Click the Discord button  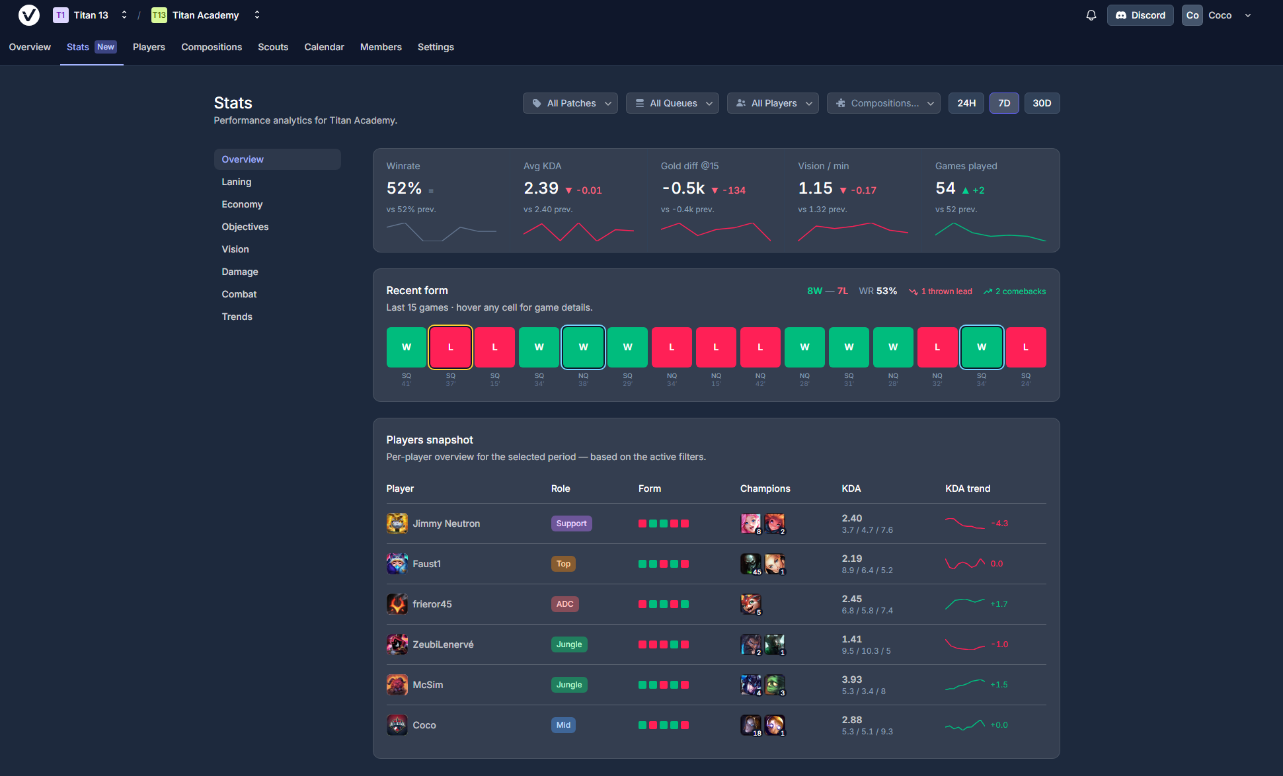(x=1141, y=15)
